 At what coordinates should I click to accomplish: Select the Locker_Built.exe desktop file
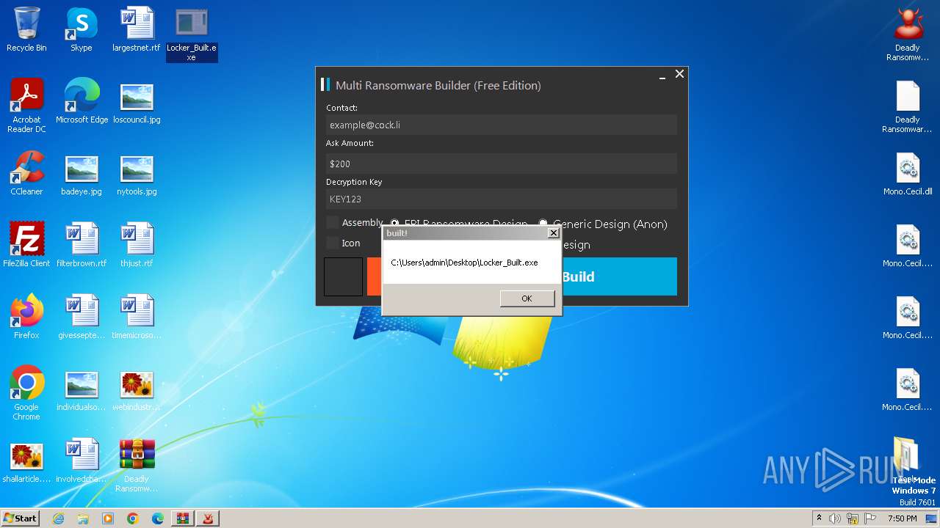point(192,34)
